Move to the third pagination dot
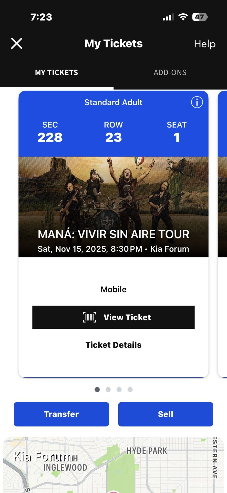227x493 pixels. 119,390
